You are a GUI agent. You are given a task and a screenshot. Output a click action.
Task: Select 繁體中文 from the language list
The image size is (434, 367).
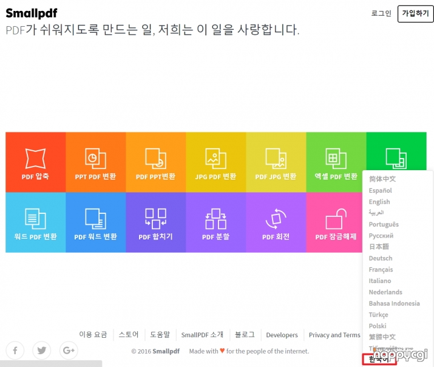[x=382, y=337]
